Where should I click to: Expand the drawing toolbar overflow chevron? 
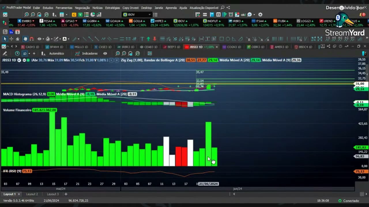[367, 38]
